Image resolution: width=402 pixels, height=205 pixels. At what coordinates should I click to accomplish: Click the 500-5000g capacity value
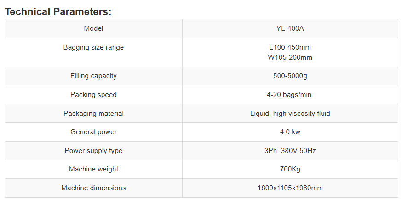[x=290, y=76]
